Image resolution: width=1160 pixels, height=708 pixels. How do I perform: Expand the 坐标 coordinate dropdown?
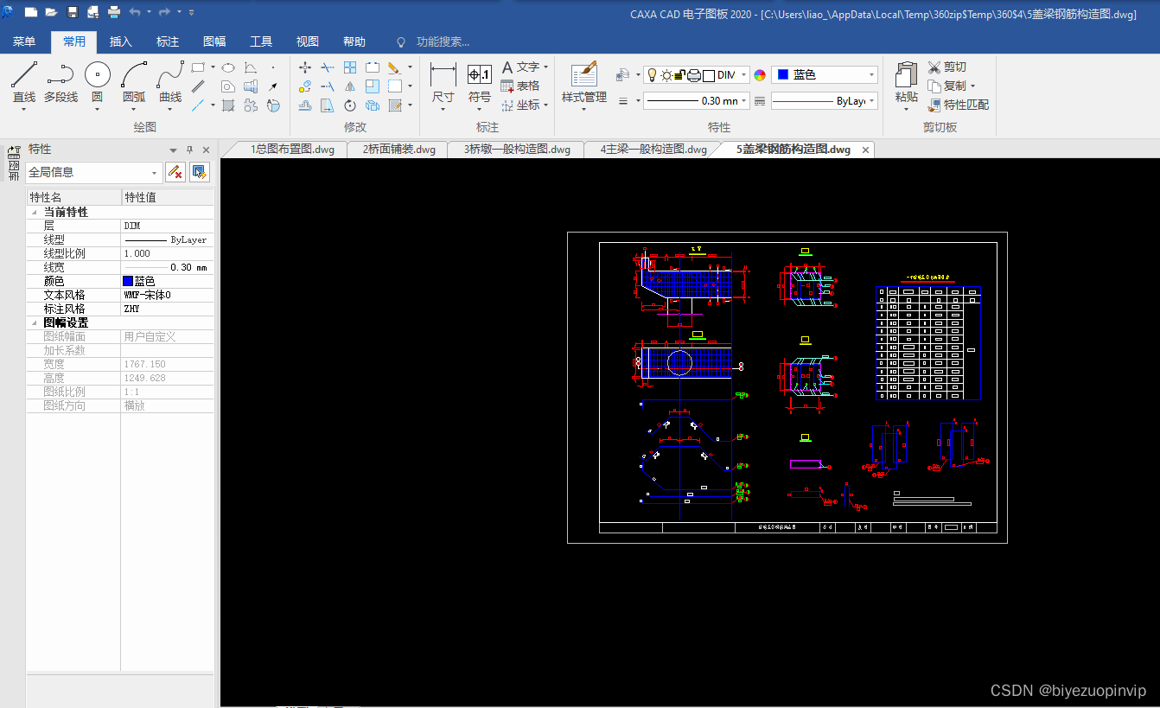pos(546,105)
